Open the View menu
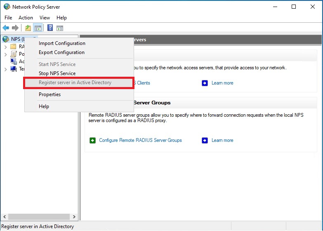 [x=45, y=18]
